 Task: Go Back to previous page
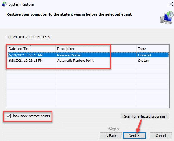111,136
